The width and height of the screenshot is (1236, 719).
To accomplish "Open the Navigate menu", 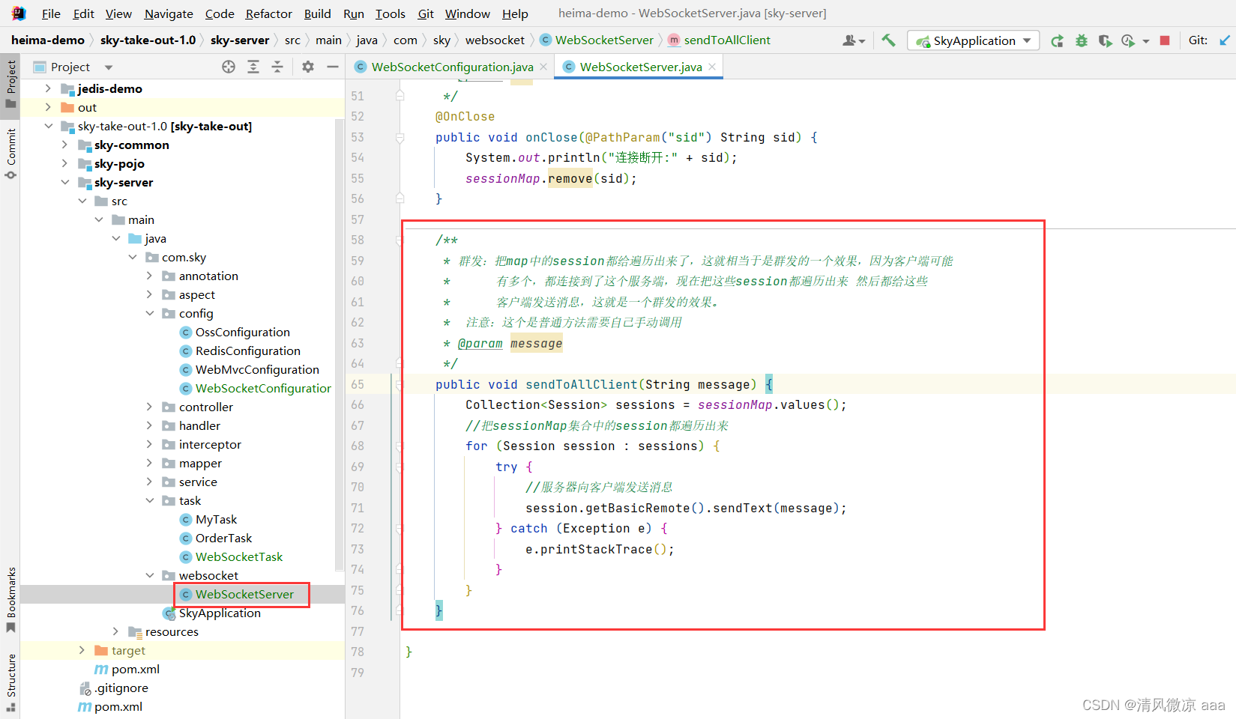I will point(169,13).
